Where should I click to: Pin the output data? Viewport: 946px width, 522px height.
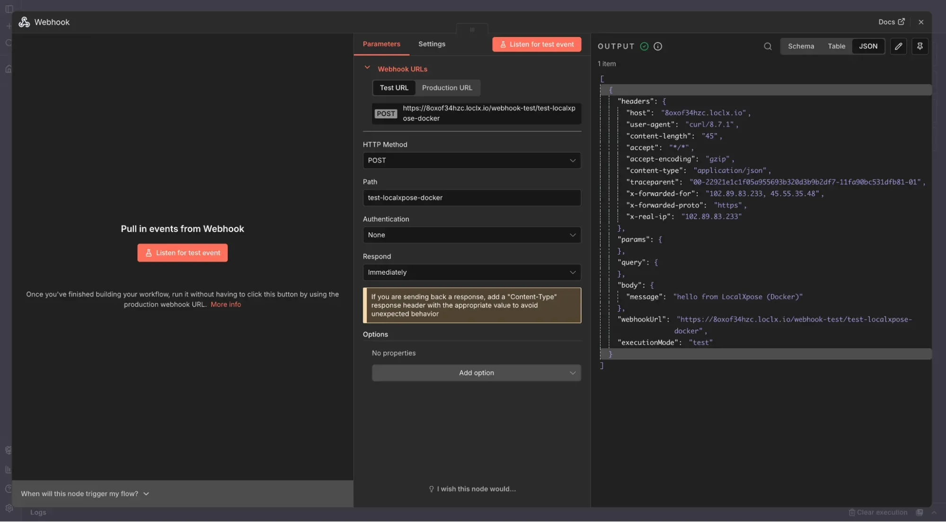[x=919, y=46]
